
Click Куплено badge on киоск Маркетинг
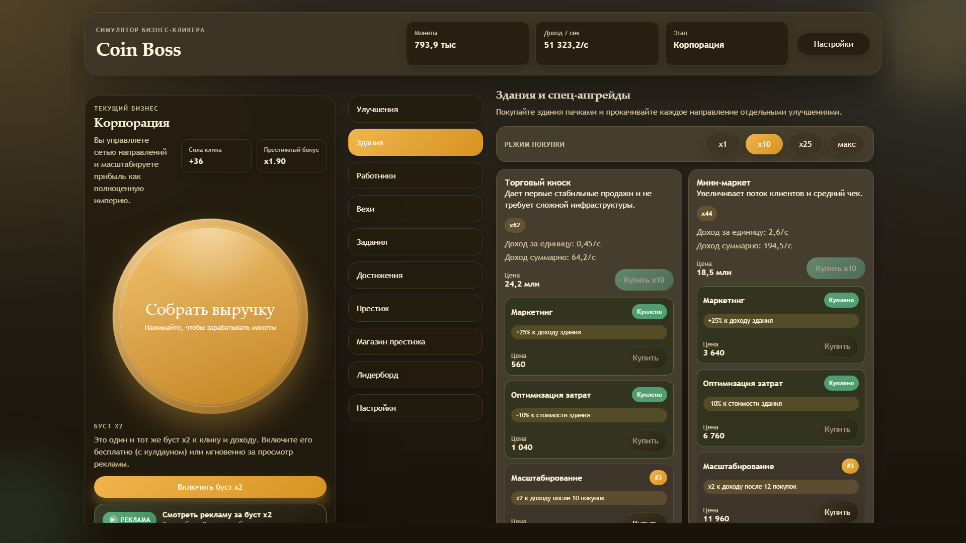[649, 312]
